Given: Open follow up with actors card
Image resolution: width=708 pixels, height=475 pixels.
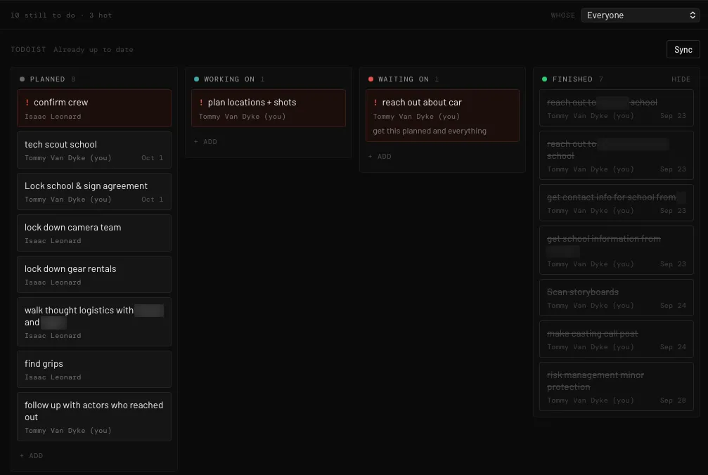Looking at the screenshot, I should 94,417.
